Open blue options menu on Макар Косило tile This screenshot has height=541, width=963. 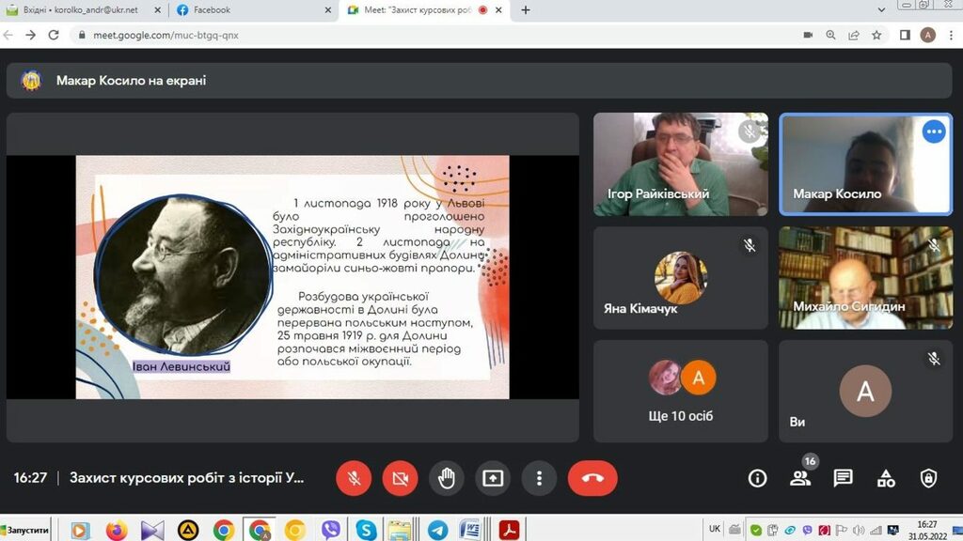pyautogui.click(x=934, y=132)
